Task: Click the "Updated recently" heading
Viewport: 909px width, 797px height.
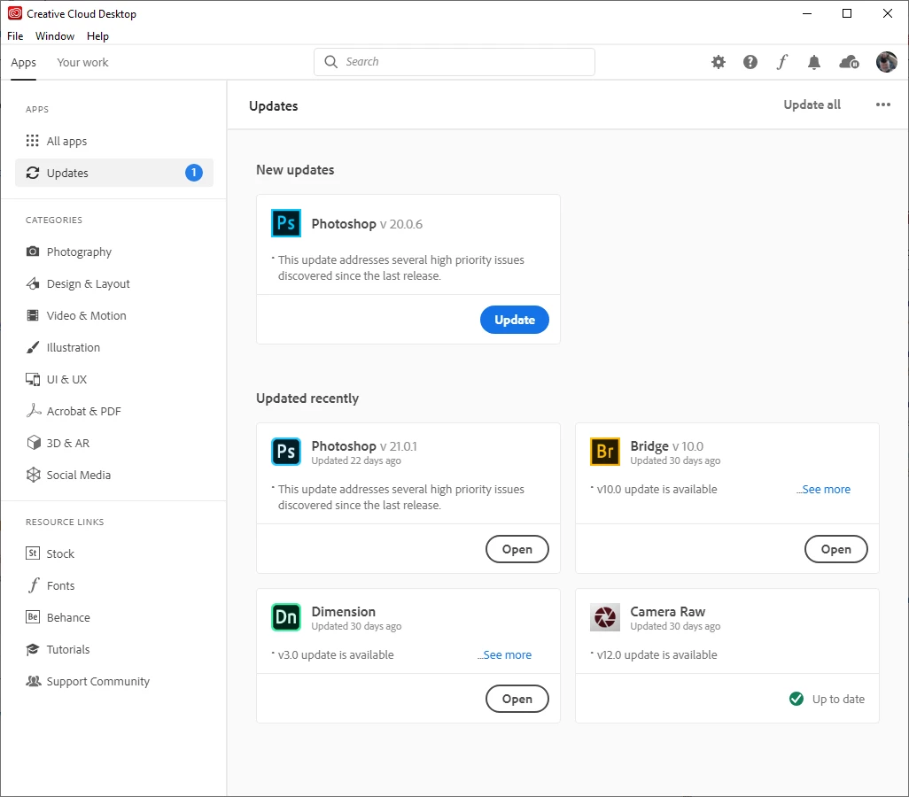Action: tap(307, 398)
